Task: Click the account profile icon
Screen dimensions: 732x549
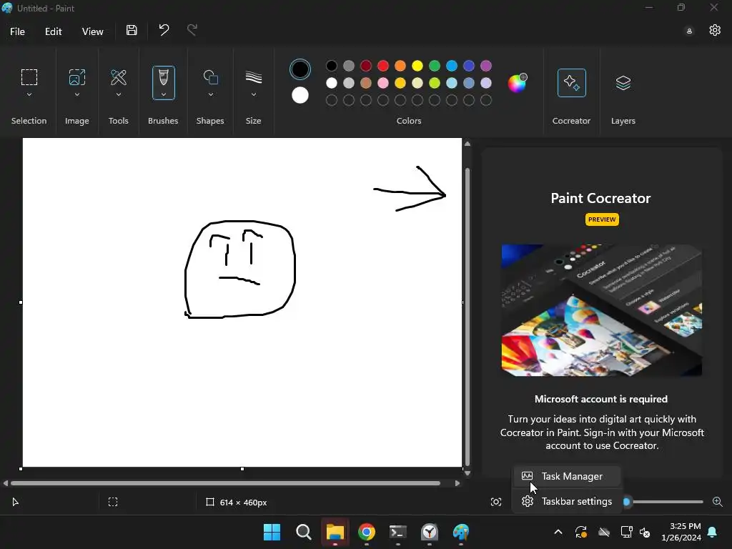Action: point(689,31)
